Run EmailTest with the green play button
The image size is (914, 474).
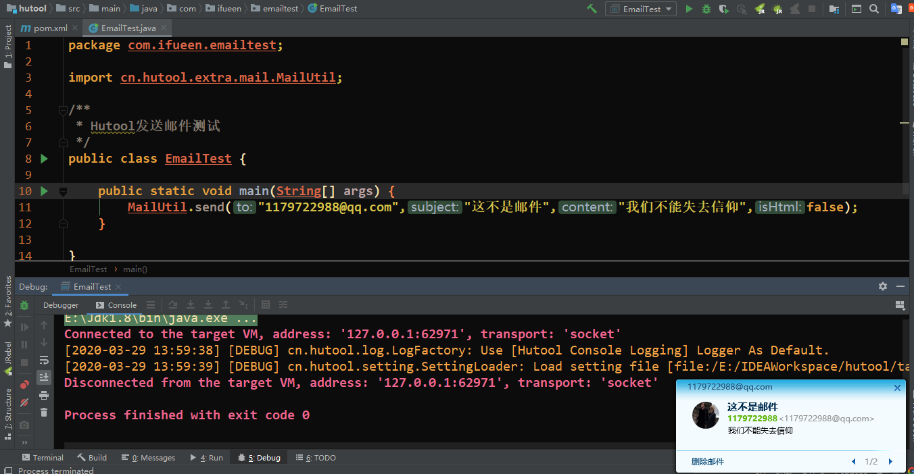click(689, 9)
